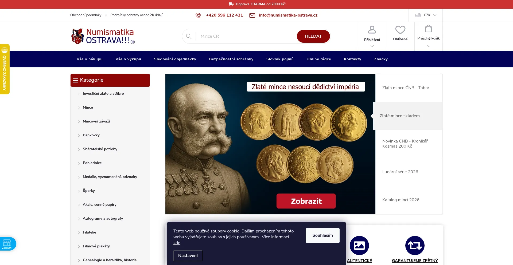Expand the Kategorie hamburger menu

76,80
